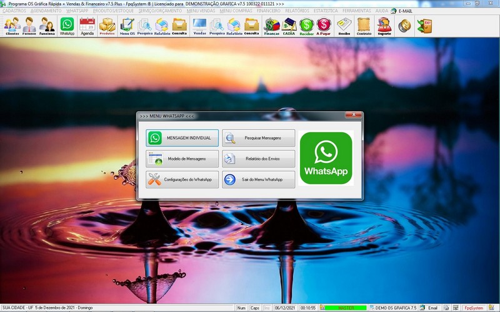Click the exit door toolbar icon

pos(425,26)
